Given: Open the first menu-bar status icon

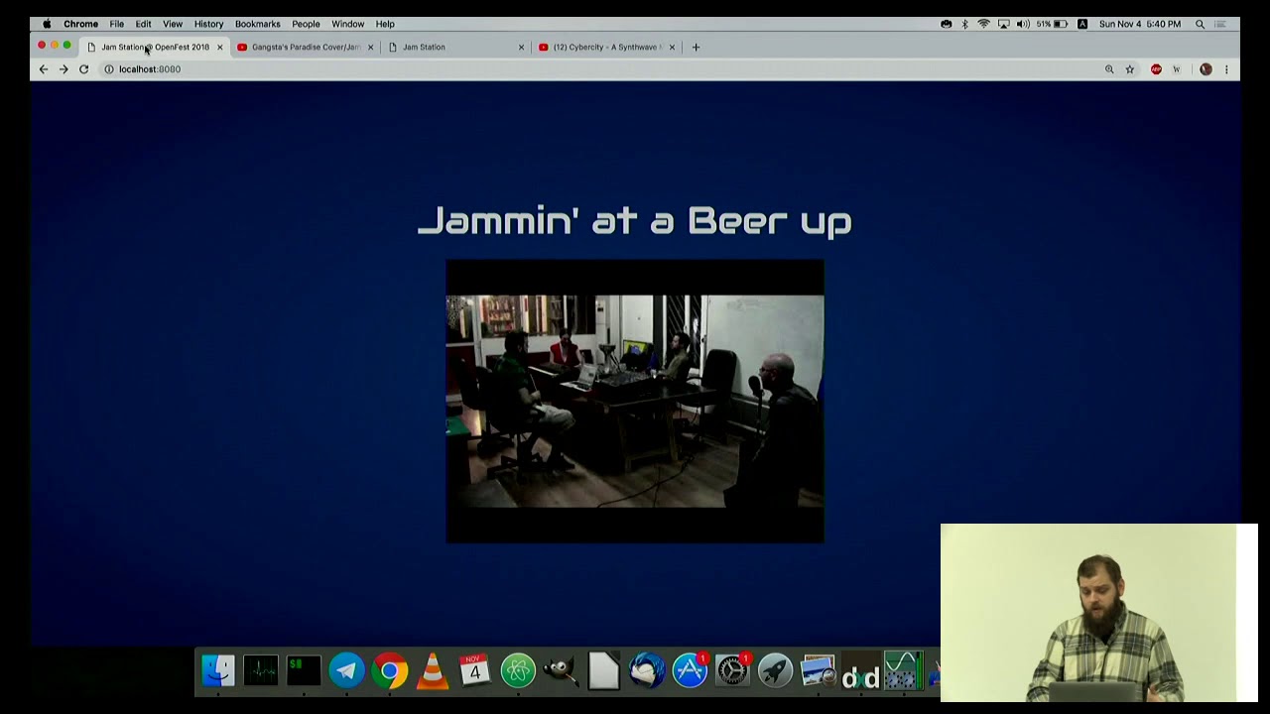Looking at the screenshot, I should (946, 24).
